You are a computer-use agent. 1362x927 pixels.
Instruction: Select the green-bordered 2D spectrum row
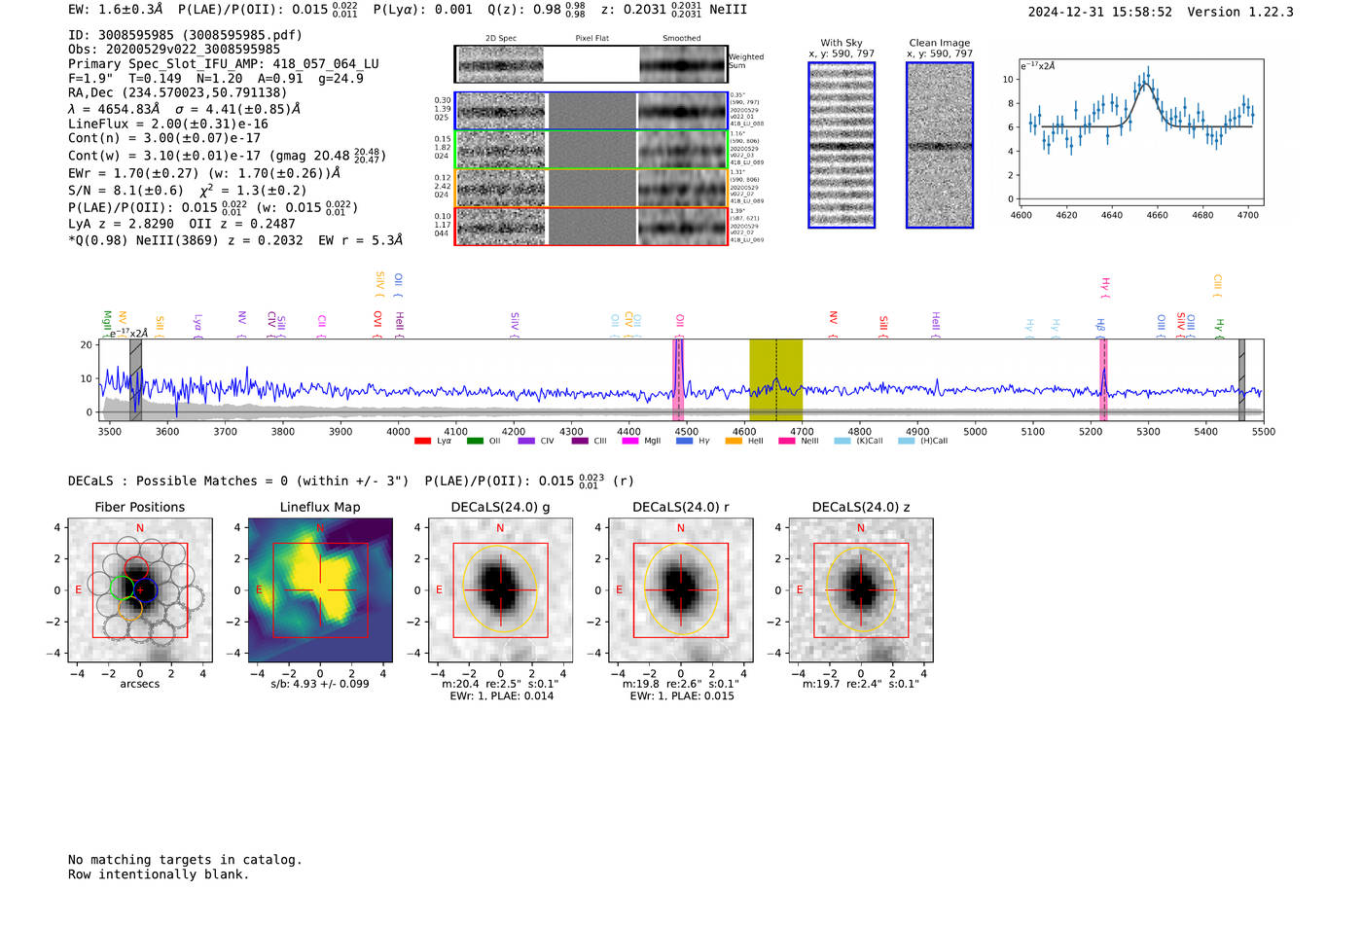coord(591,150)
